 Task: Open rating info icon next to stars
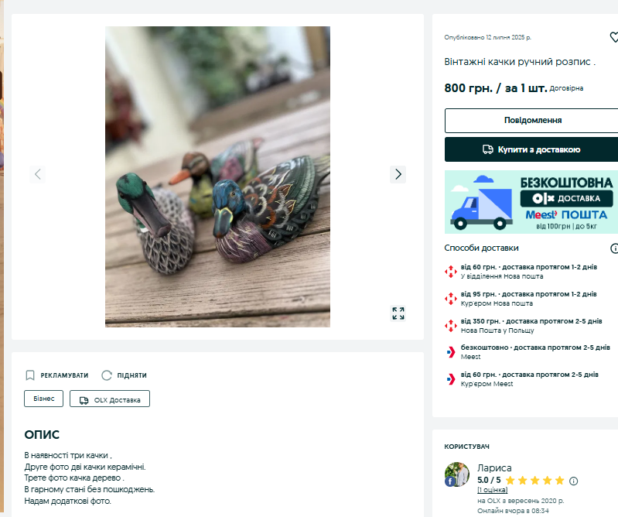574,481
